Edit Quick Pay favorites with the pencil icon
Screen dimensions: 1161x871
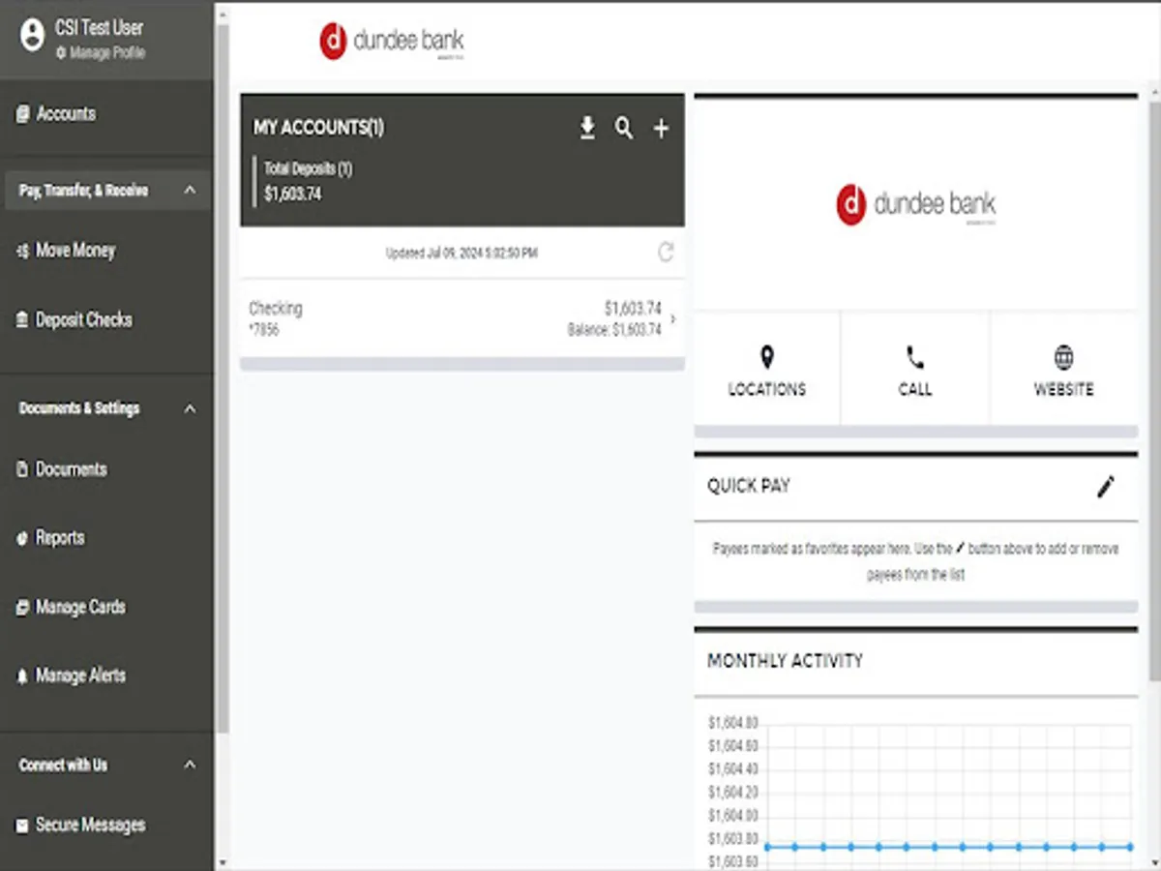tap(1105, 487)
